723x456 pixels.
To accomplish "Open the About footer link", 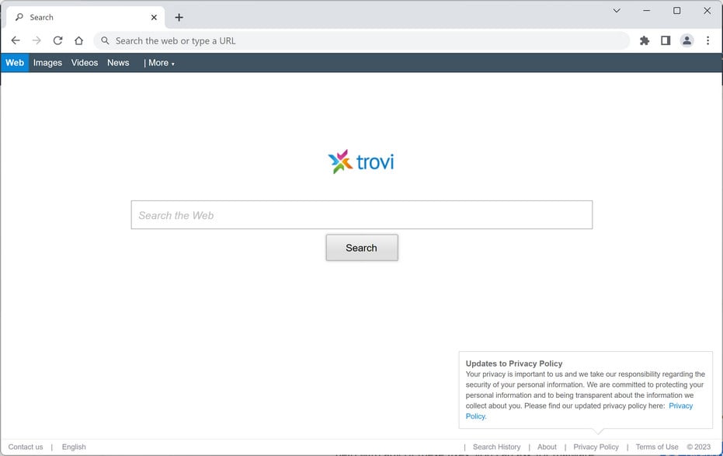I will pos(547,447).
